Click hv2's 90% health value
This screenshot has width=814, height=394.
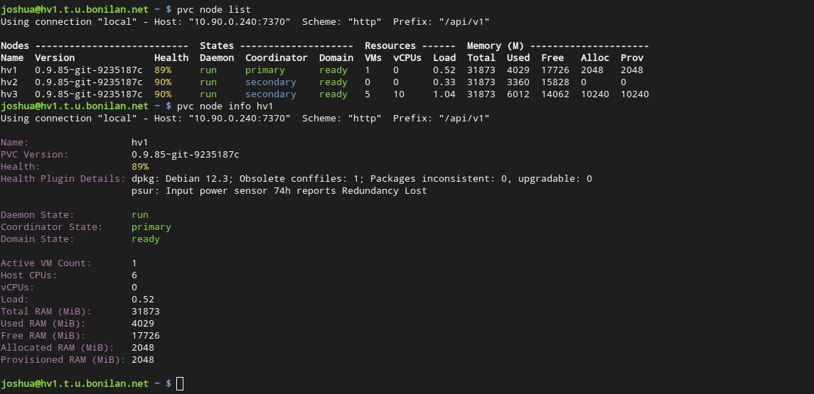click(x=163, y=82)
